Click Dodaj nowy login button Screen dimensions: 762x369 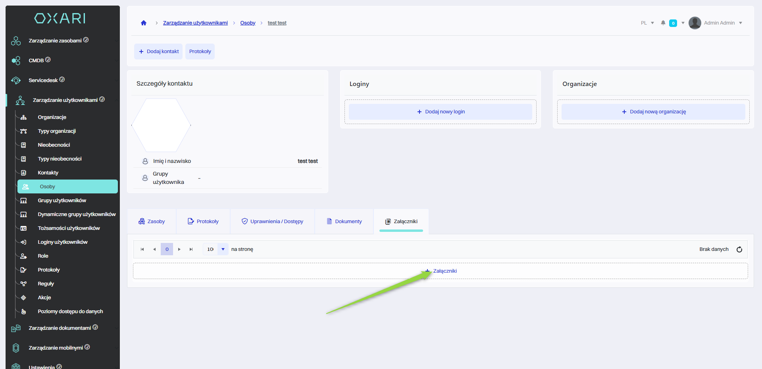click(x=440, y=112)
